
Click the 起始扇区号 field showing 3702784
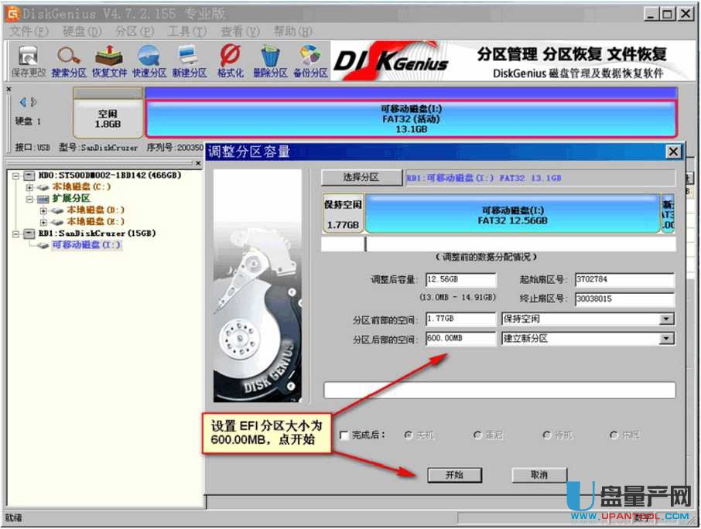point(625,280)
